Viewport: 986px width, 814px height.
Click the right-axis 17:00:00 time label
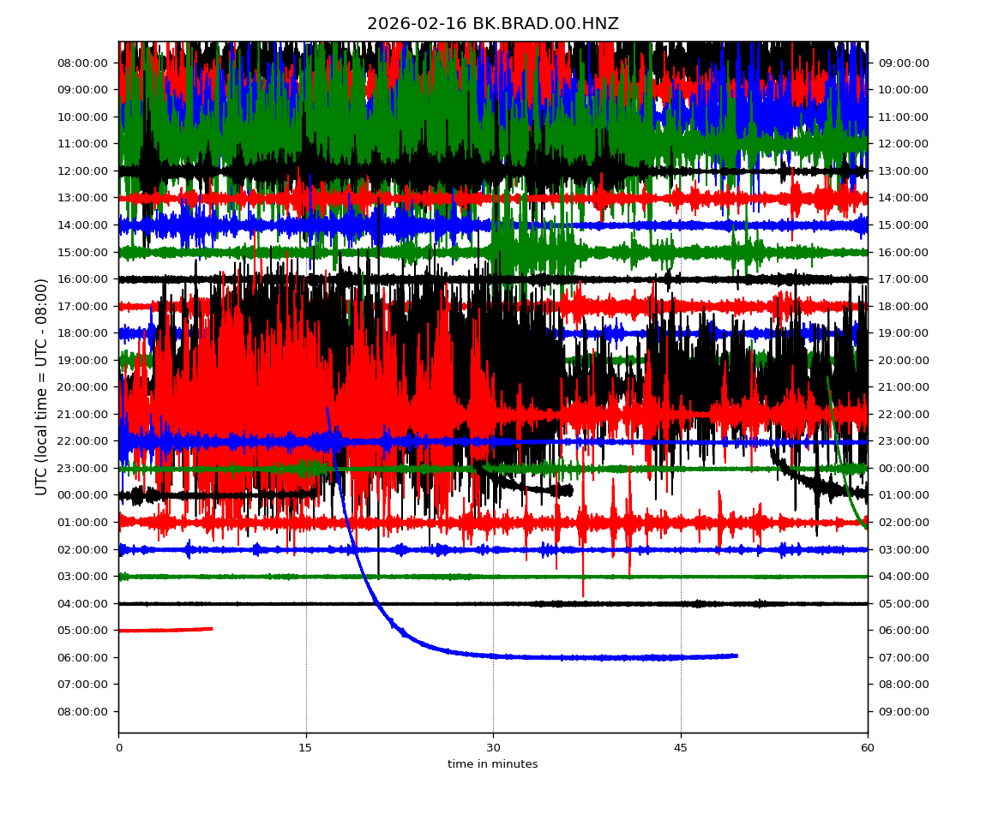pyautogui.click(x=904, y=278)
